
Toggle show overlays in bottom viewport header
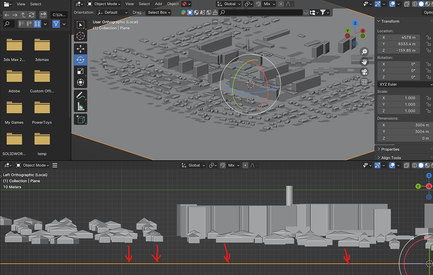pos(392,165)
